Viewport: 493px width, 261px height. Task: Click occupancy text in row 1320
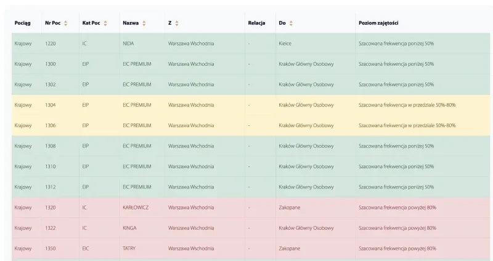click(x=397, y=208)
